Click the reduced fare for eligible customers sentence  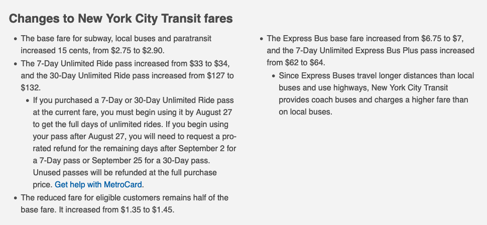[x=125, y=197]
